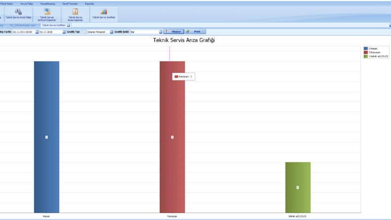The width and height of the screenshot is (391, 220).
Task: Click the Grafik Şekli label
Action: (x=122, y=32)
